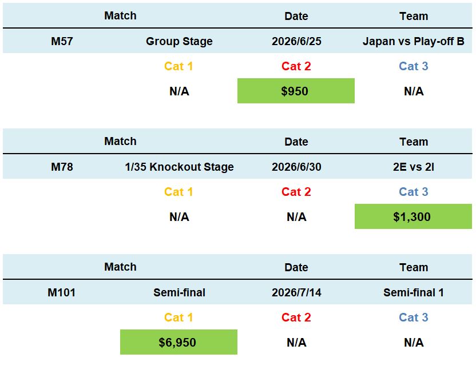Click the M57 match number
This screenshot has width=476, height=382.
(62, 41)
